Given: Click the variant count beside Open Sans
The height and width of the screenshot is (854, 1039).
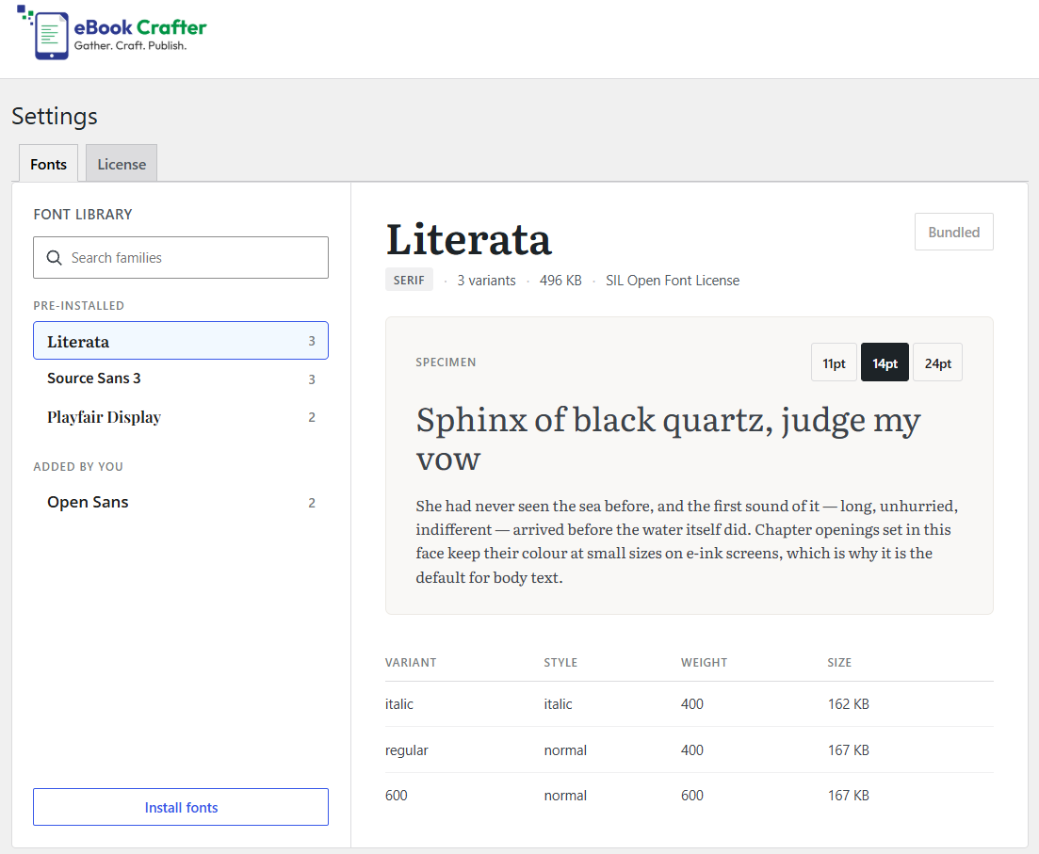Looking at the screenshot, I should (x=312, y=503).
